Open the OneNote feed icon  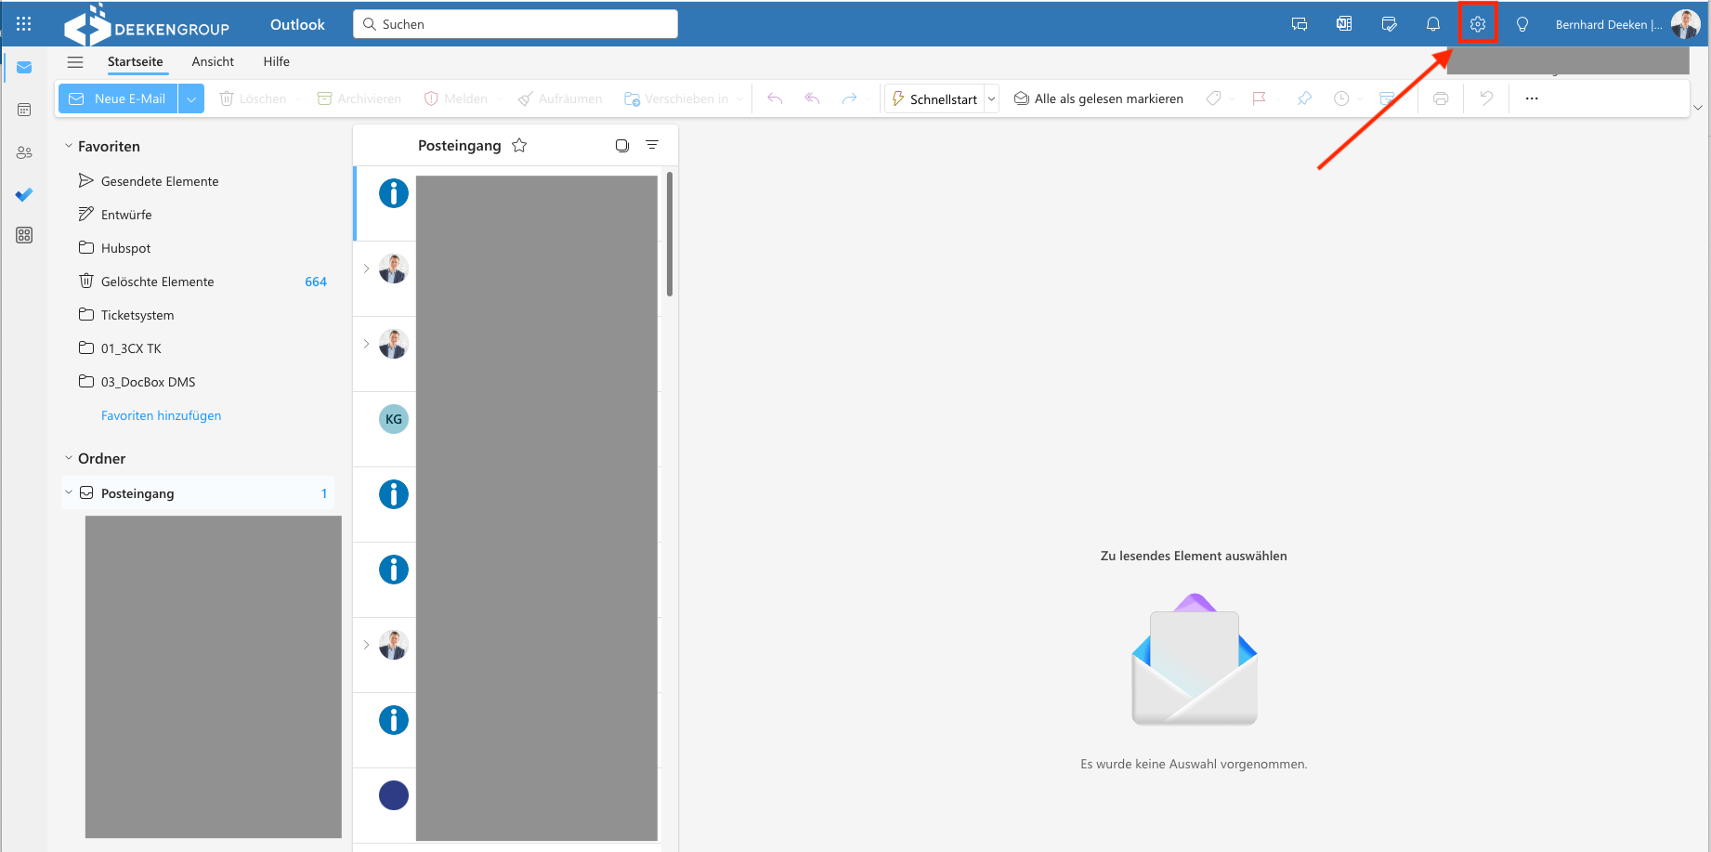tap(1344, 24)
